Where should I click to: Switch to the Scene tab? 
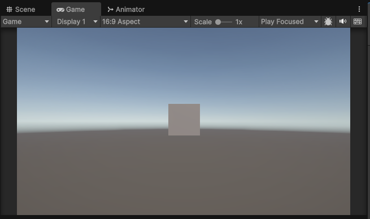pos(21,10)
